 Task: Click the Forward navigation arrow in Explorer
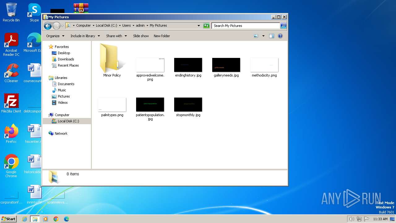click(x=56, y=26)
